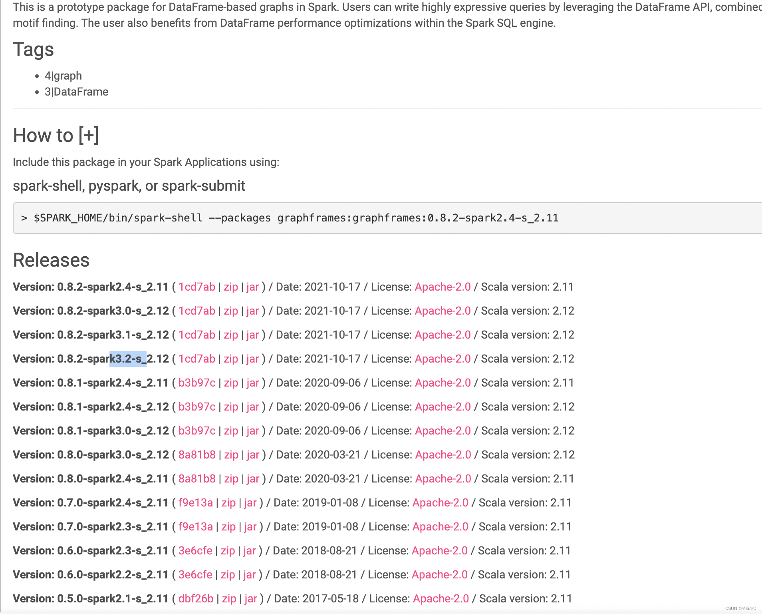762x614 pixels.
Task: Download jar for 0.8.1-spark3.0-s_2.12
Action: (253, 431)
